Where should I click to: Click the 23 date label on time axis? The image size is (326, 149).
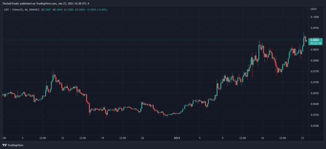(302, 138)
